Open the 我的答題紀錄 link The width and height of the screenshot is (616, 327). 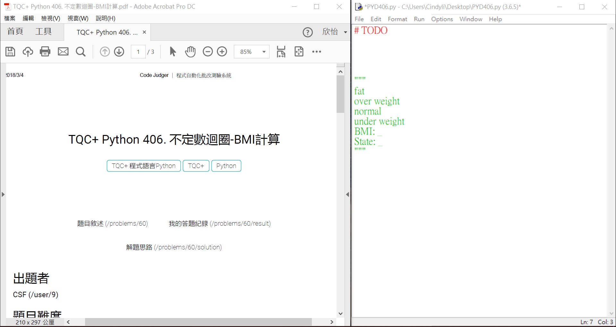click(x=220, y=223)
